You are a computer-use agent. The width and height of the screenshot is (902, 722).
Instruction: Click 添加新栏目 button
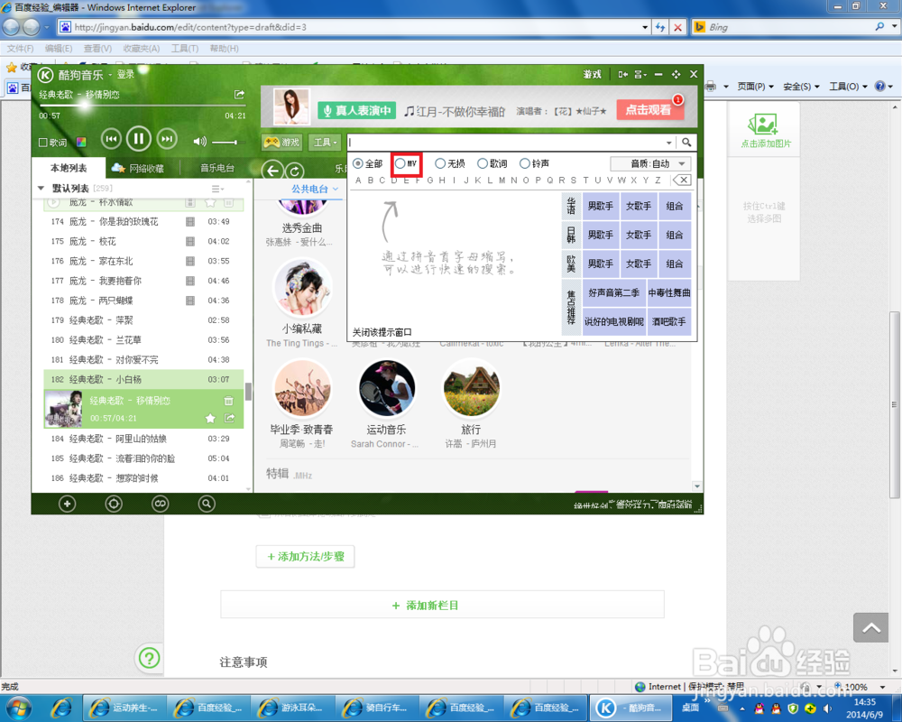[442, 605]
